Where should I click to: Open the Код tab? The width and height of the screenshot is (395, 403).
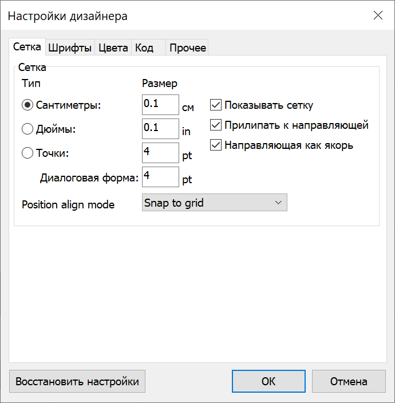pos(144,48)
